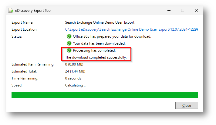Click the green check beside Office 365 prepared
Screen dimensions: 216x125
[x=69, y=36]
